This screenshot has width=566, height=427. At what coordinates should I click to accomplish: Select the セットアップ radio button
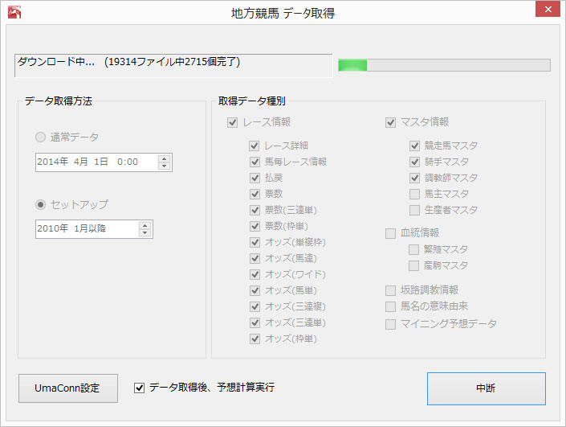(x=40, y=204)
